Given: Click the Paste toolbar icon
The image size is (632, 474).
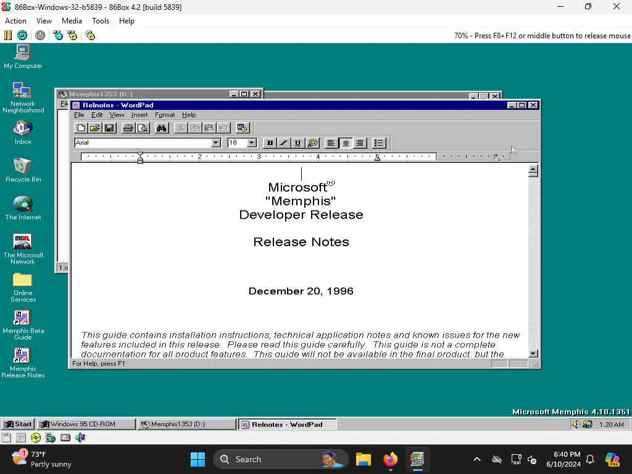Looking at the screenshot, I should (209, 128).
